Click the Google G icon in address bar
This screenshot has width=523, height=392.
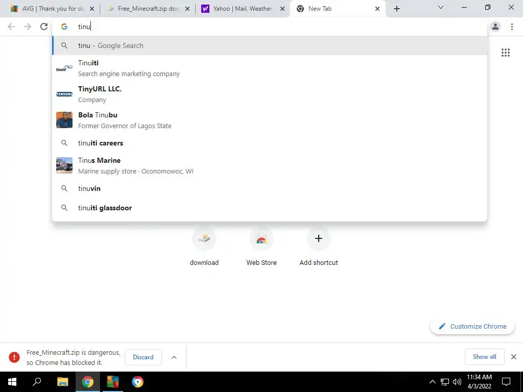[x=64, y=27]
